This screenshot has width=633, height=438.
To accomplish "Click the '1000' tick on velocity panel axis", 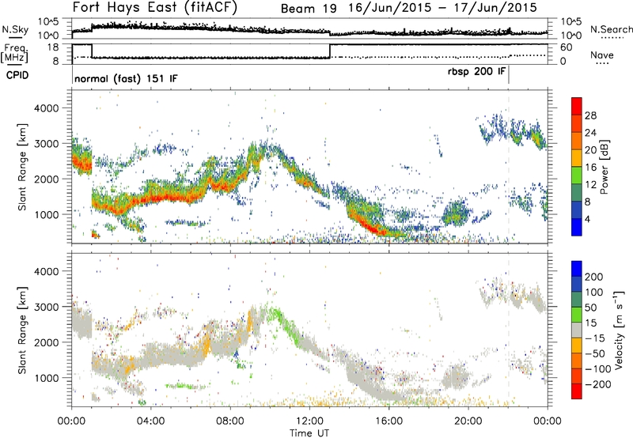I will [x=46, y=378].
